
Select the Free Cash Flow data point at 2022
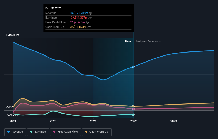click(133, 109)
